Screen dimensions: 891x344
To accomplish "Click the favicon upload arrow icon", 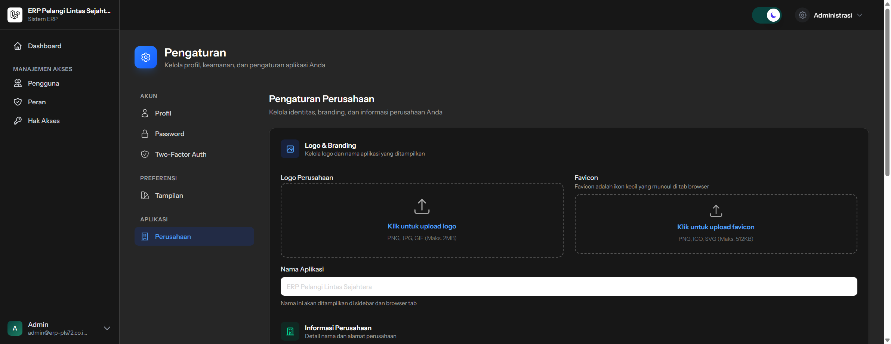I will (x=716, y=211).
